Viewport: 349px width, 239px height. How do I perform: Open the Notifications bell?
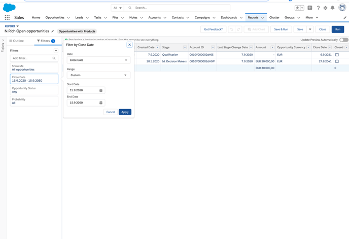click(333, 8)
